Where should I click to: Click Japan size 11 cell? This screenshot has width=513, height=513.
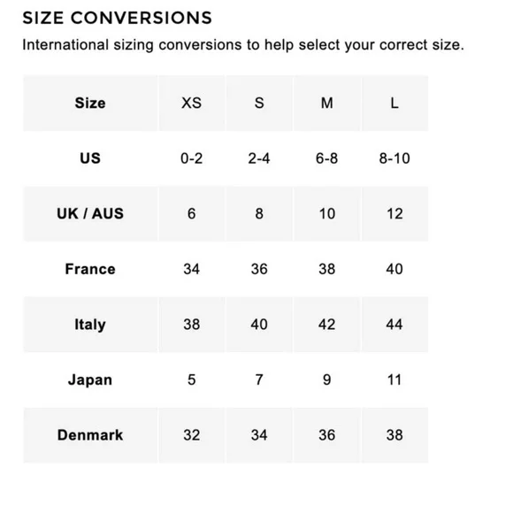coord(394,379)
